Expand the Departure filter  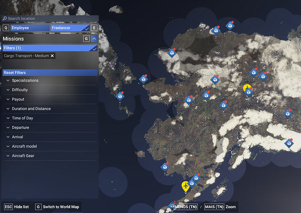(50, 127)
